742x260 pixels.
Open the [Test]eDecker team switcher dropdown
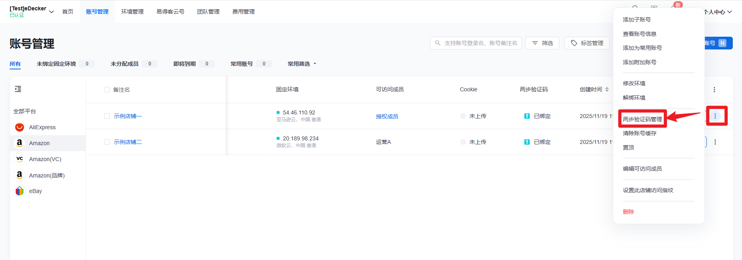pyautogui.click(x=52, y=12)
